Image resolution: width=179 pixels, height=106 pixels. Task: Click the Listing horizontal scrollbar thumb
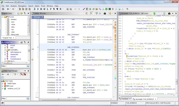click(x=58, y=99)
